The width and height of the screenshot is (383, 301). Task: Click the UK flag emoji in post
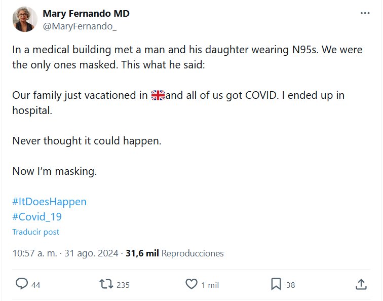(x=158, y=95)
